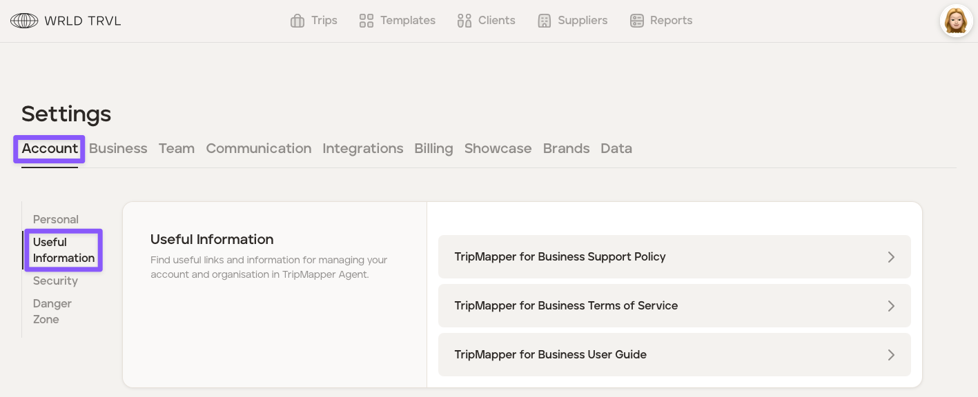This screenshot has width=978, height=397.
Task: Click the WRLD TRVL globe logo icon
Action: pos(24,21)
